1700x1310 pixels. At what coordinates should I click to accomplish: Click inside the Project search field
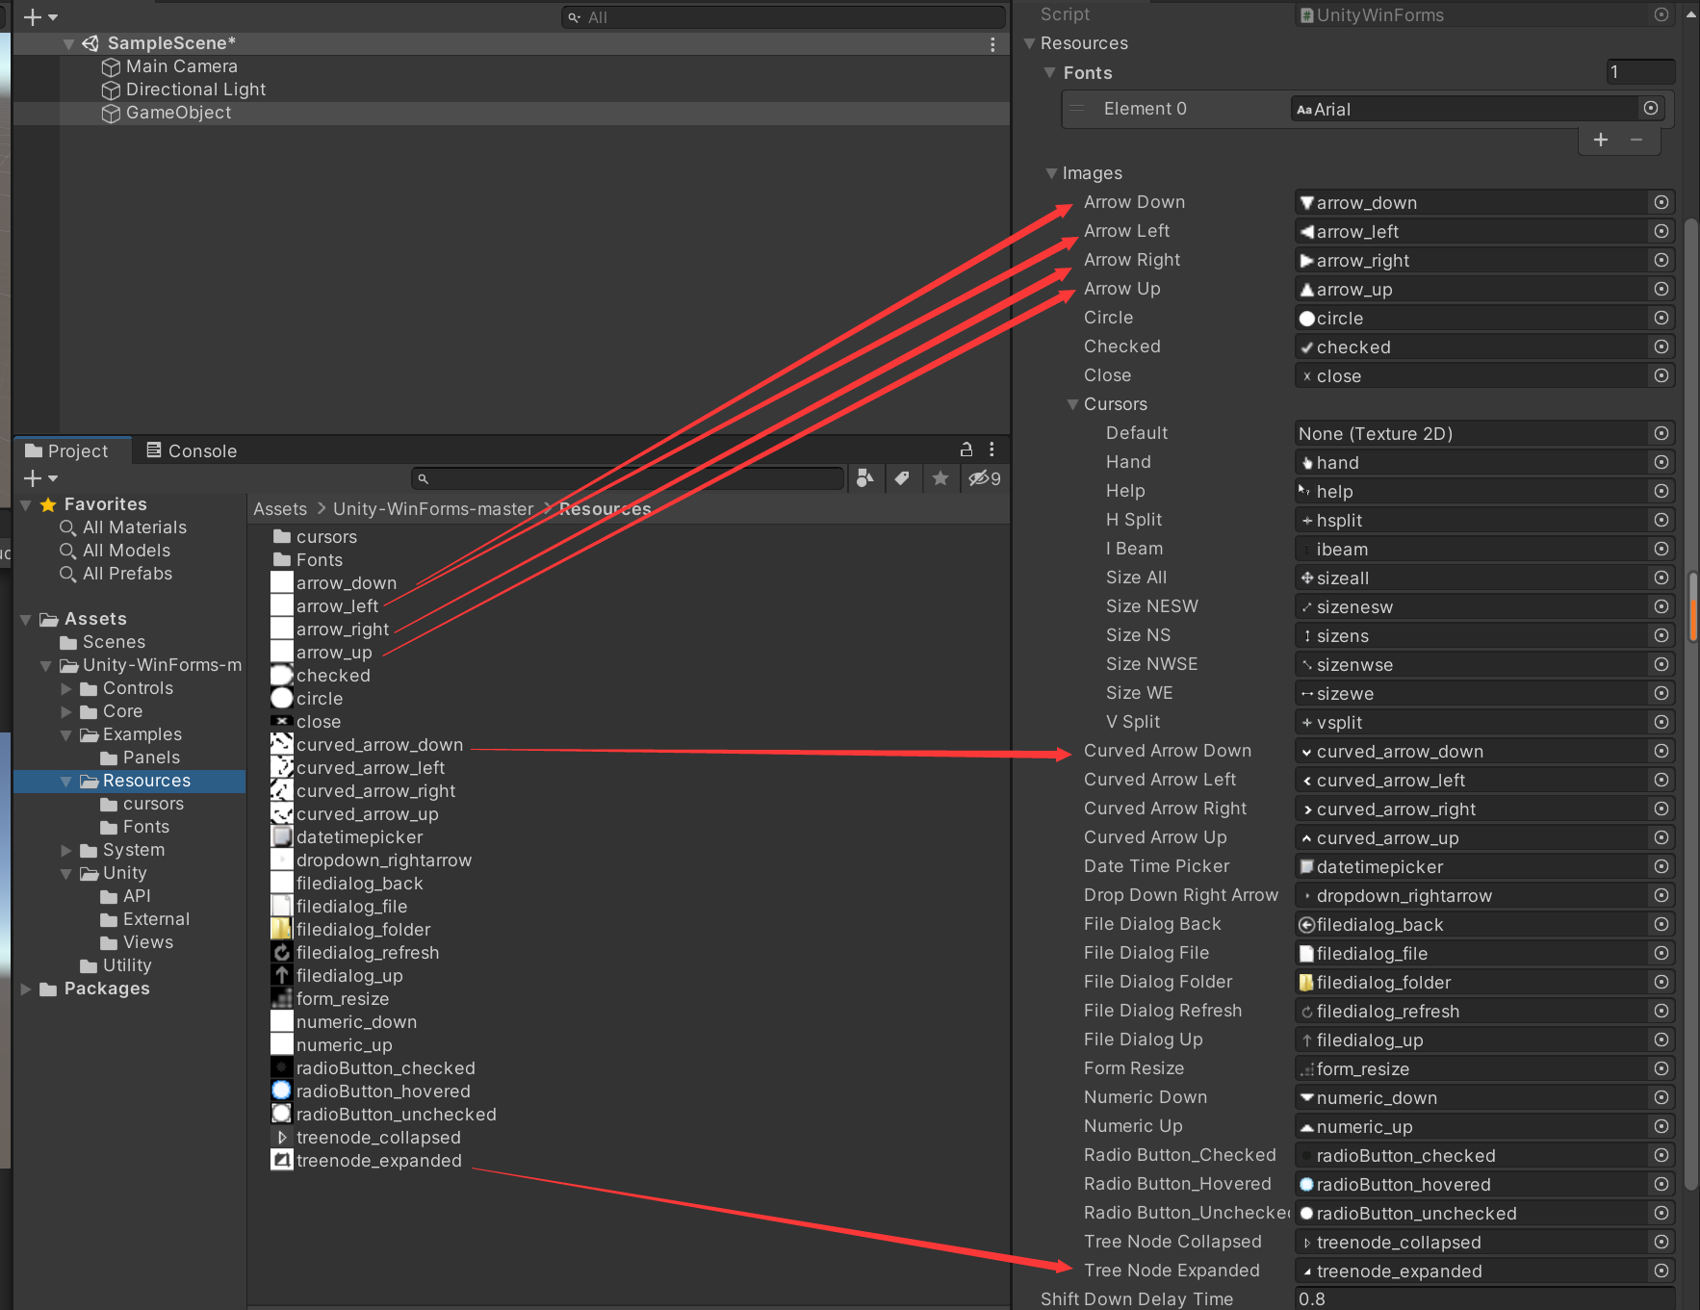tap(626, 478)
